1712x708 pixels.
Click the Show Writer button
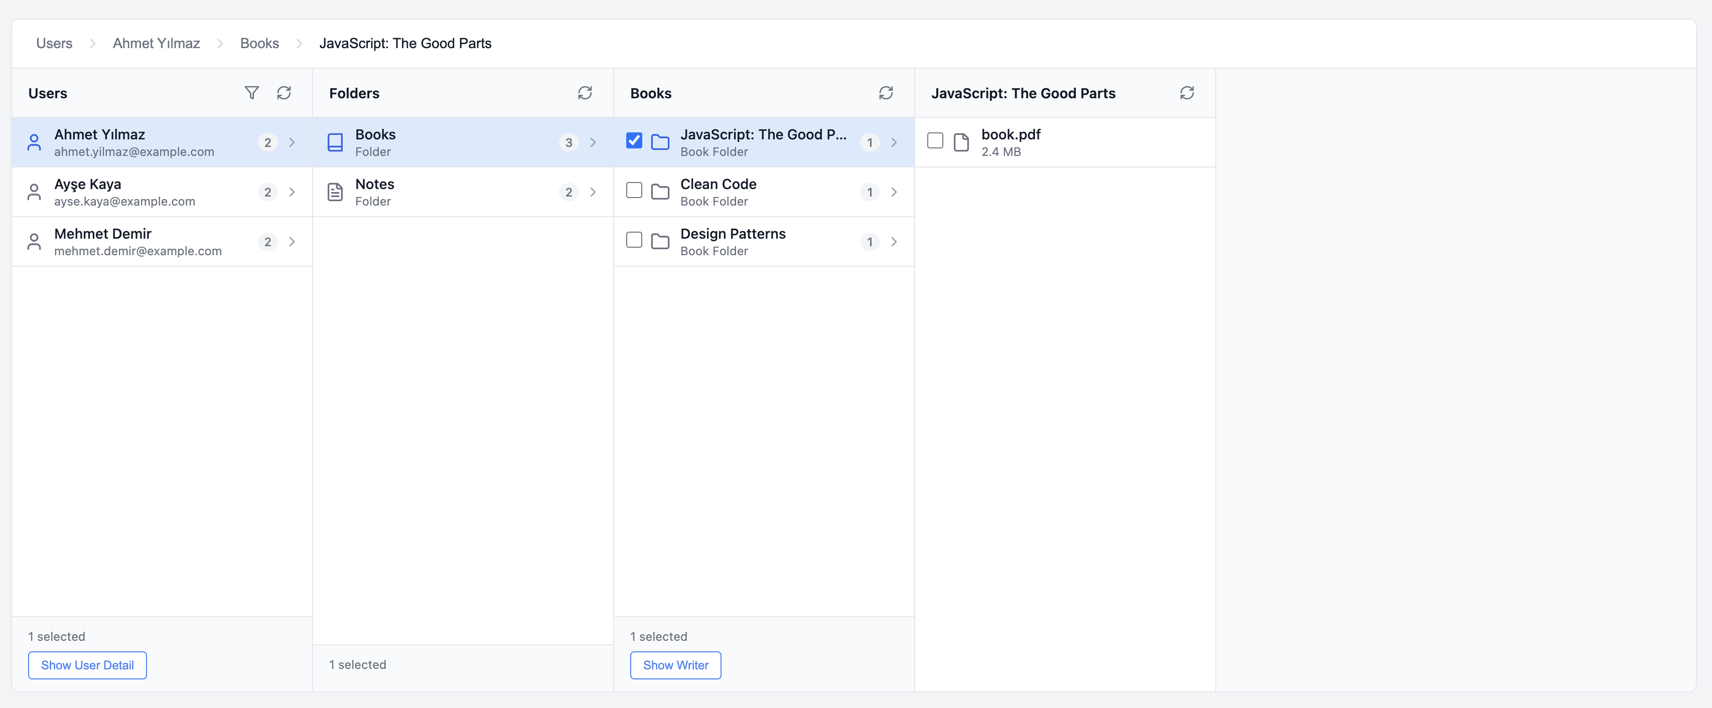pos(675,665)
